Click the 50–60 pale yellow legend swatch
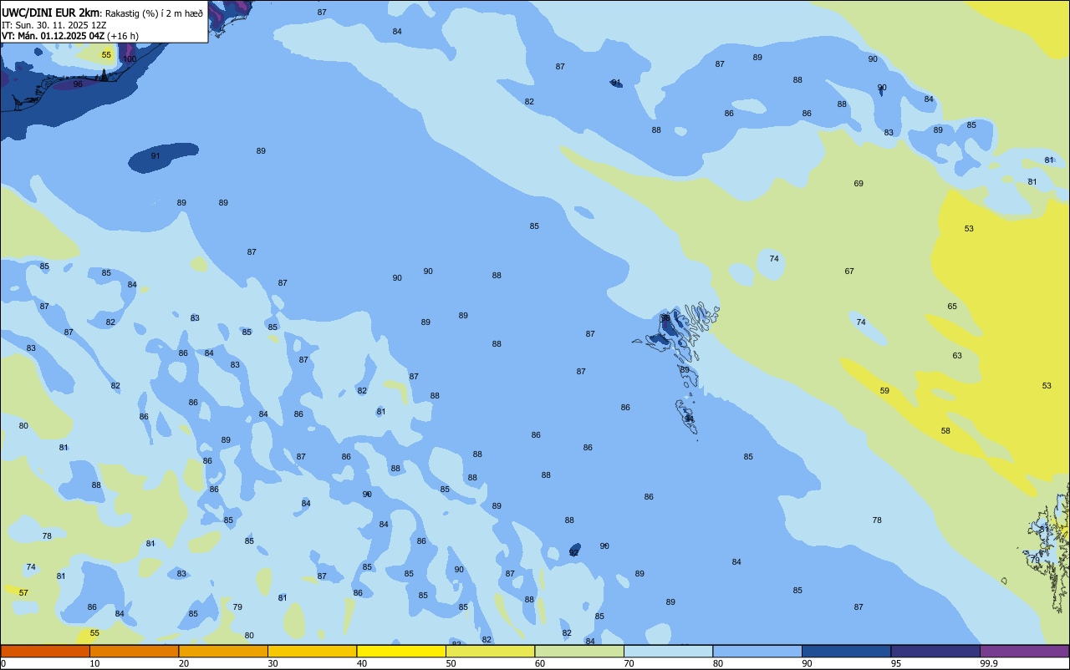 pos(490,651)
